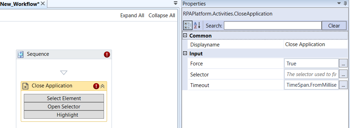Click the Timeout value field
350x128 pixels.
311,85
